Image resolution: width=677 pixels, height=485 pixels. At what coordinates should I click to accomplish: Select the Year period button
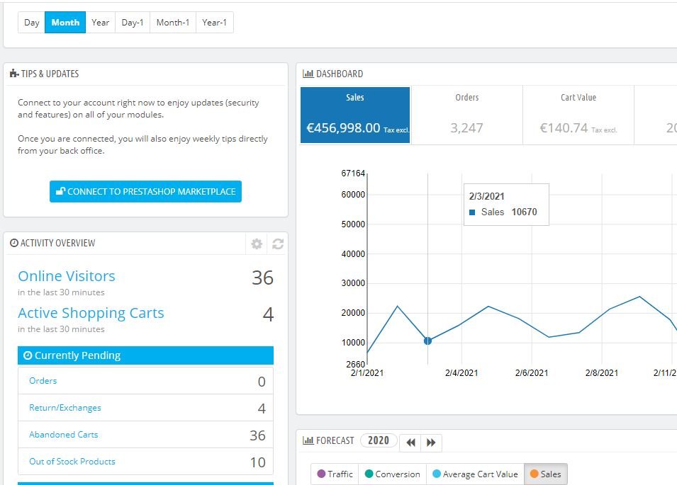[x=100, y=23]
